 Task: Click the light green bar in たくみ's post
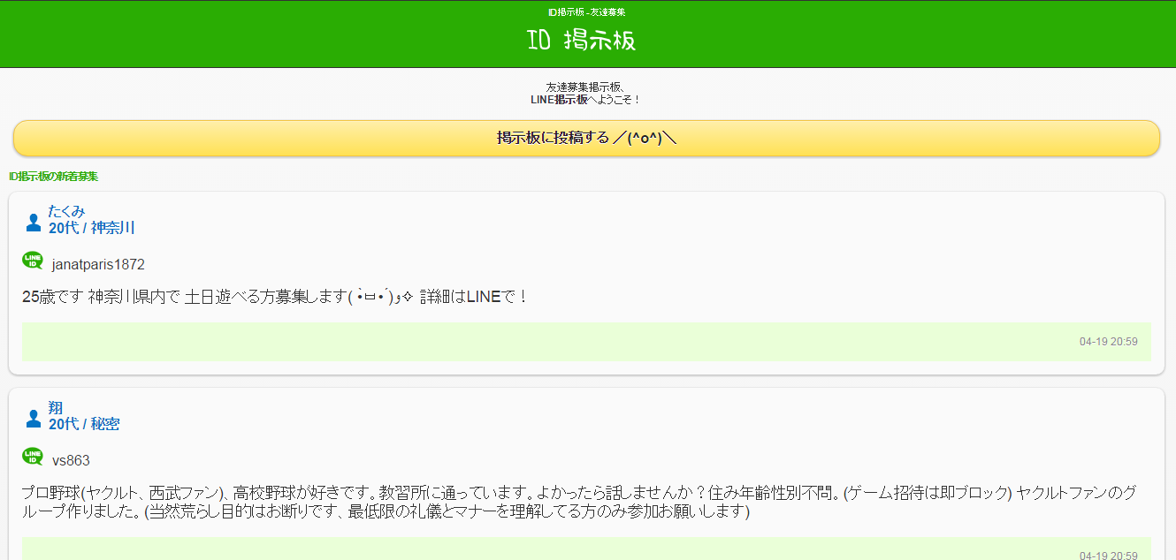click(531, 342)
